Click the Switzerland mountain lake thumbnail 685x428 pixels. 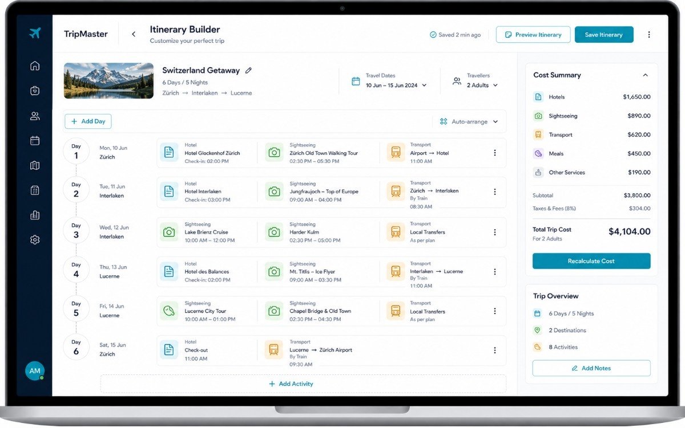click(109, 81)
